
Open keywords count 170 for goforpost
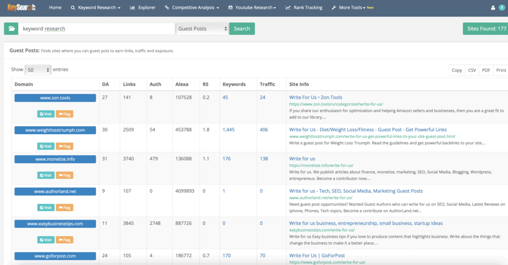[226, 256]
